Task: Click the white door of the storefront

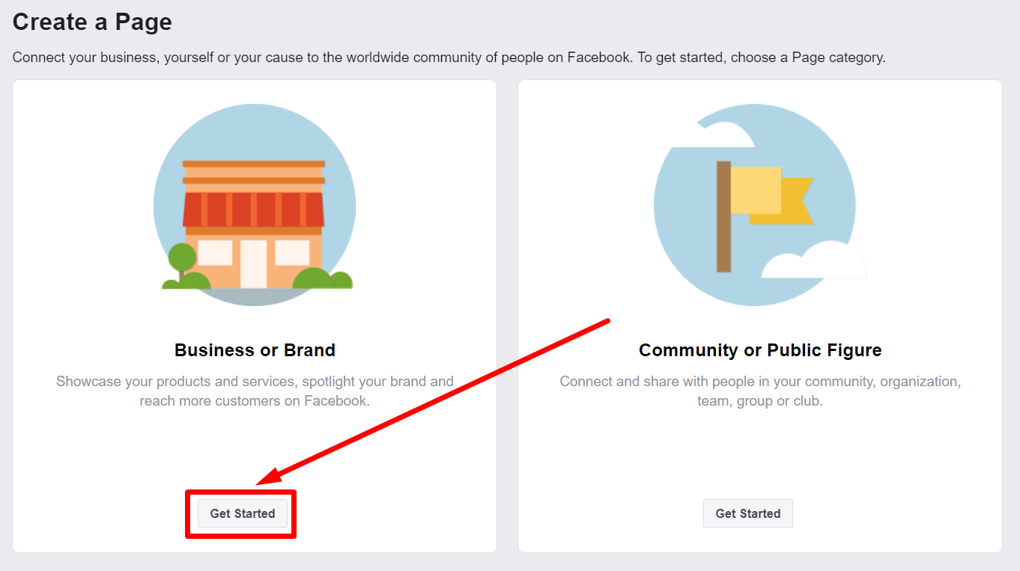Action: pyautogui.click(x=253, y=263)
